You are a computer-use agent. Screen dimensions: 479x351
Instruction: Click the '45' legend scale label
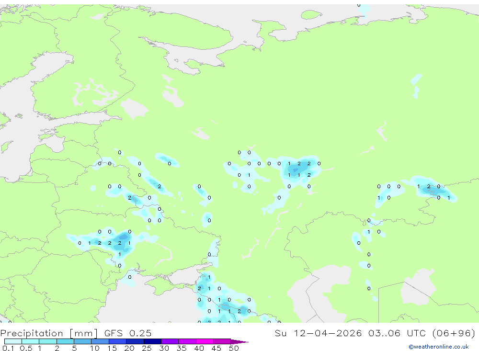(217, 348)
